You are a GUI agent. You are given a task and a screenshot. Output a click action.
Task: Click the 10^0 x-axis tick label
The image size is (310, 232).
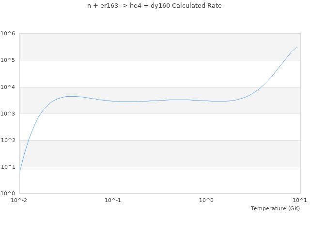click(x=206, y=200)
